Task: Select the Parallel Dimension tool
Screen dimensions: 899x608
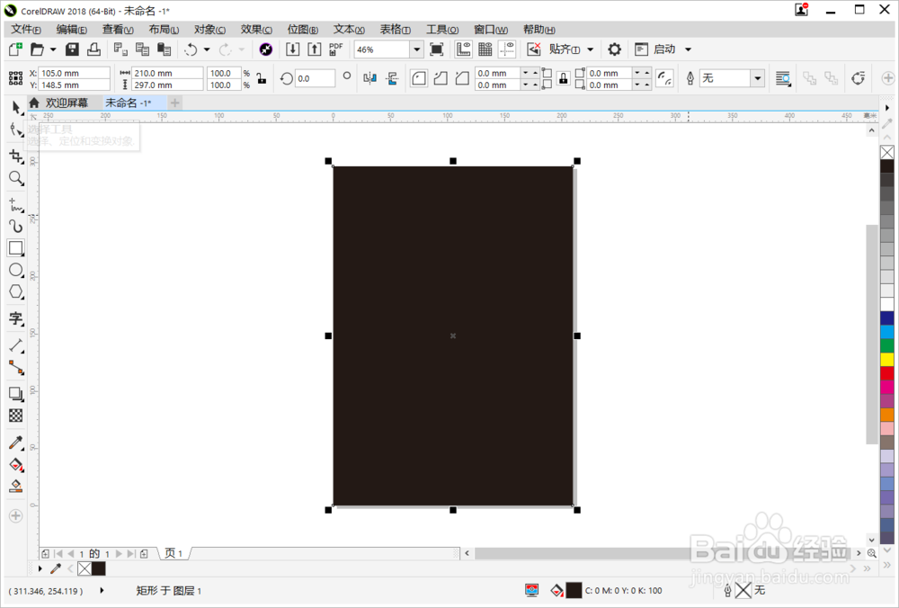Action: click(16, 345)
